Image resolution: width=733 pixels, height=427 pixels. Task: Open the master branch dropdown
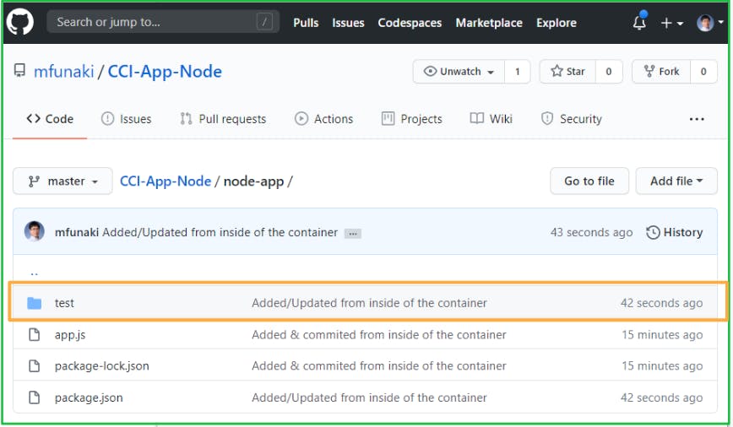coord(63,181)
